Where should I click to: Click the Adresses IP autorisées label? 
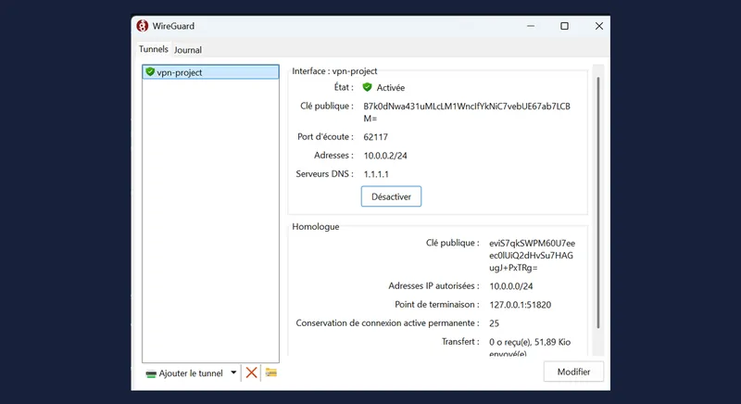point(433,286)
